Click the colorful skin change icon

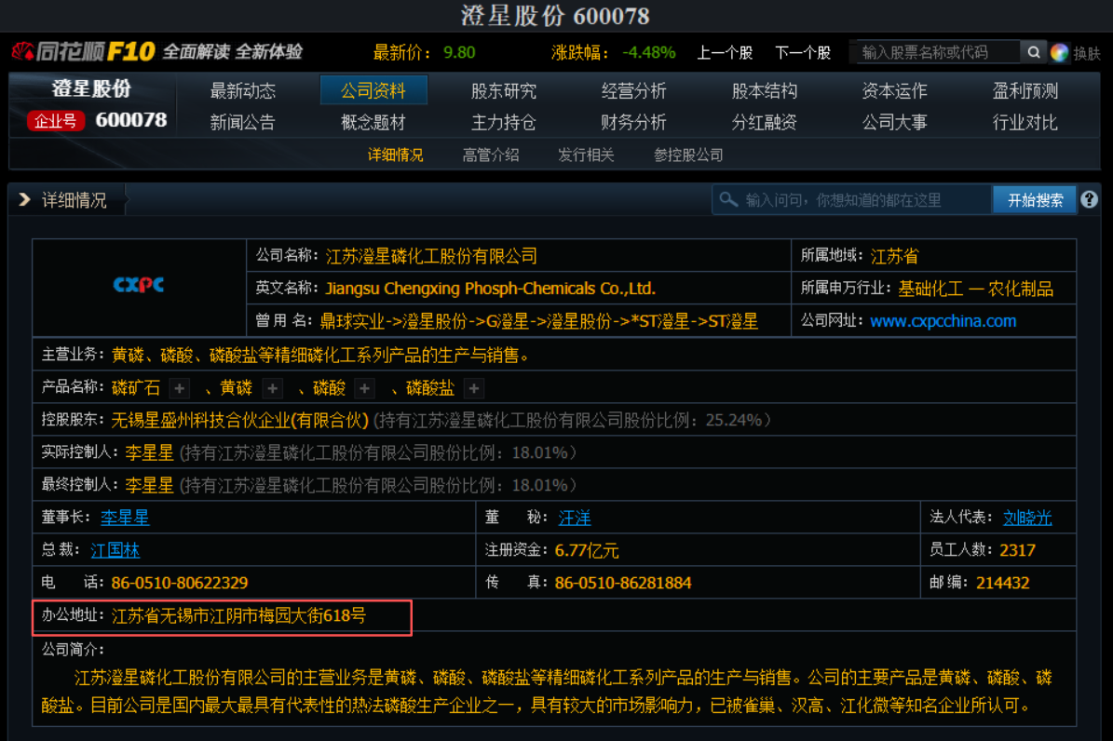coord(1059,52)
